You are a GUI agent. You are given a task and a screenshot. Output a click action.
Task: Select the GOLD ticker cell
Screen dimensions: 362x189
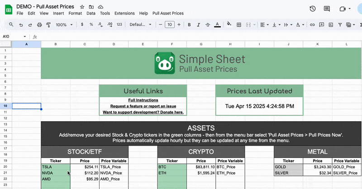click(288, 167)
